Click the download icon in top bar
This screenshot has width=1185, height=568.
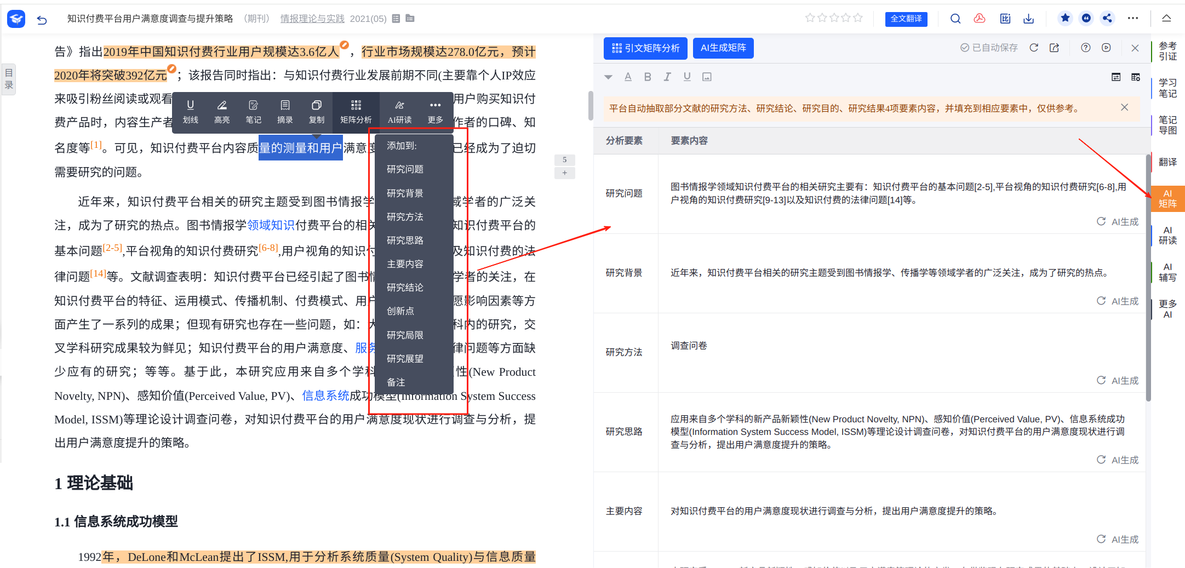coord(1028,19)
